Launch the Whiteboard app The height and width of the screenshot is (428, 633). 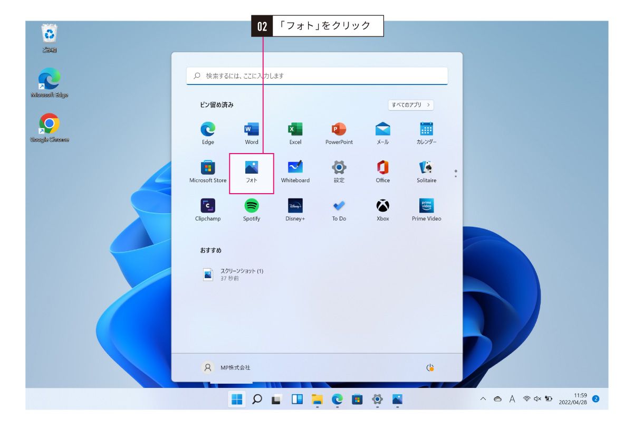coord(295,172)
